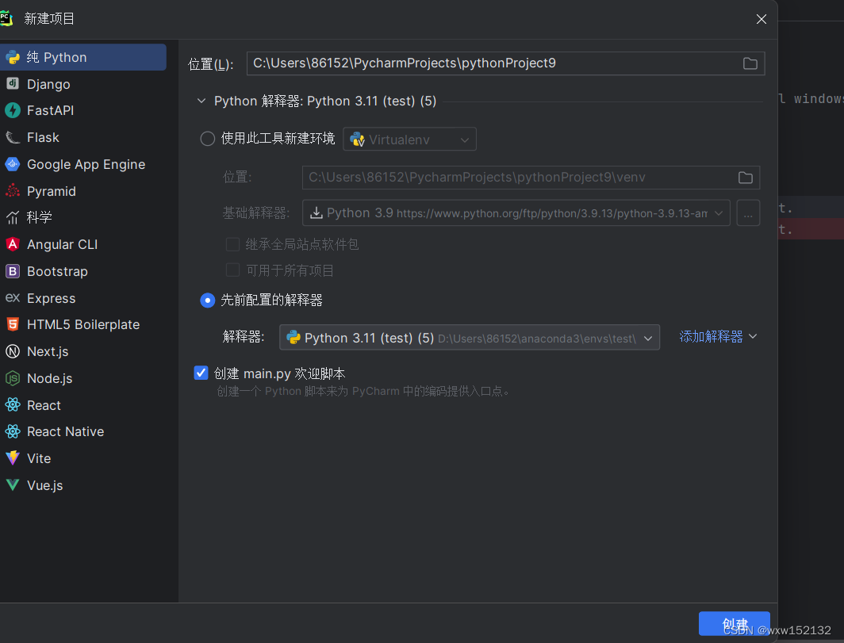
Task: Select Next.js in the list
Action: 82,351
